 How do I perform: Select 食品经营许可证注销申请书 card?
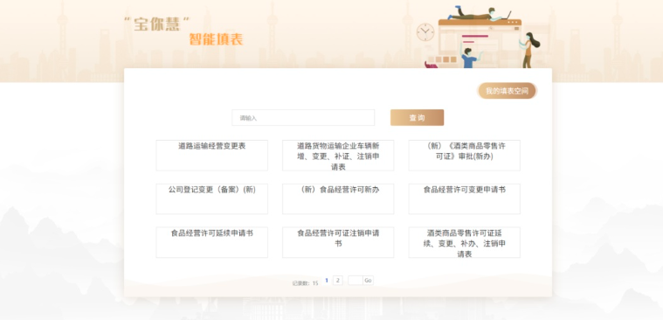tap(338, 242)
